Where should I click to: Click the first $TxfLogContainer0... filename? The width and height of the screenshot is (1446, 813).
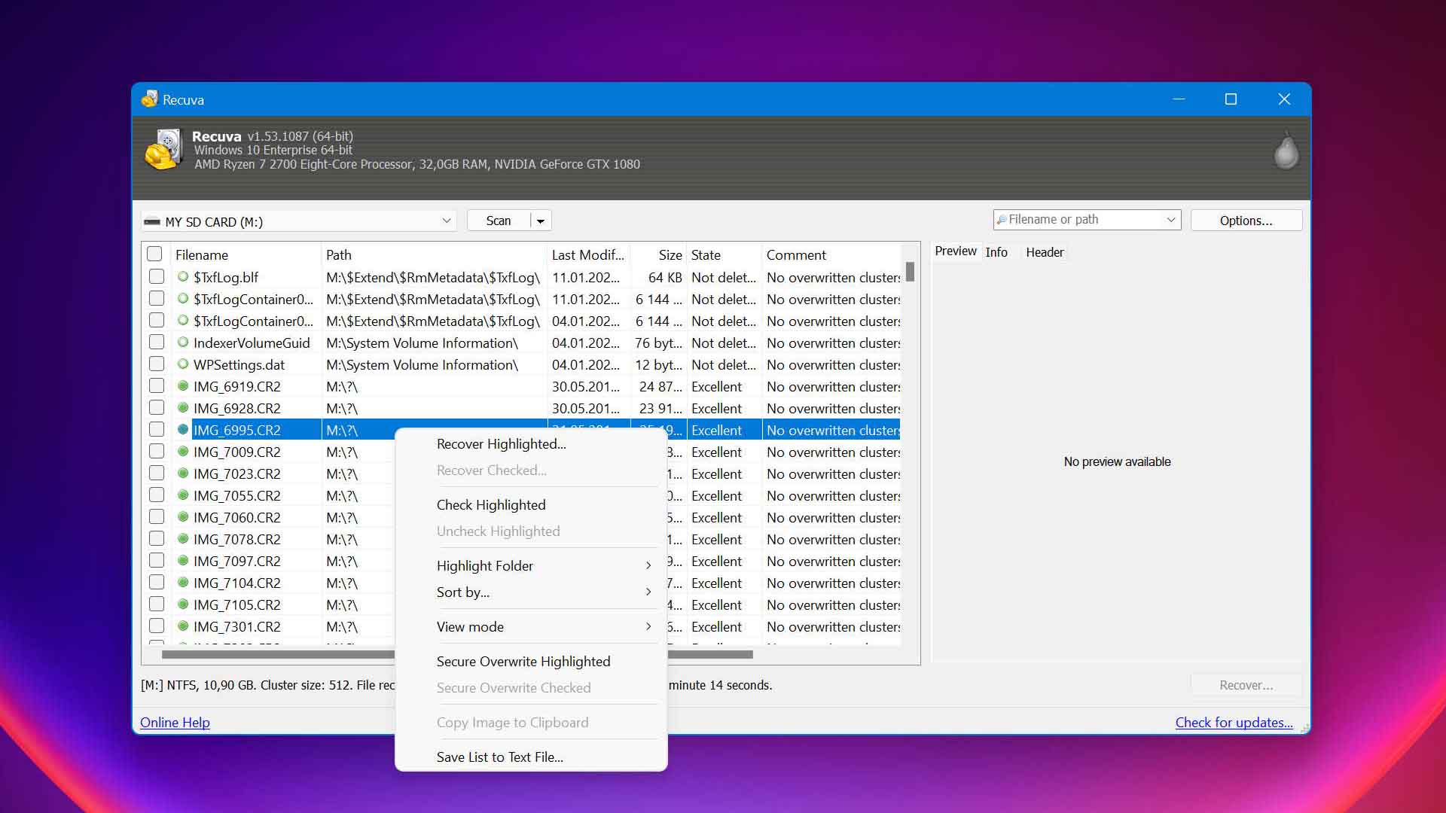click(253, 299)
